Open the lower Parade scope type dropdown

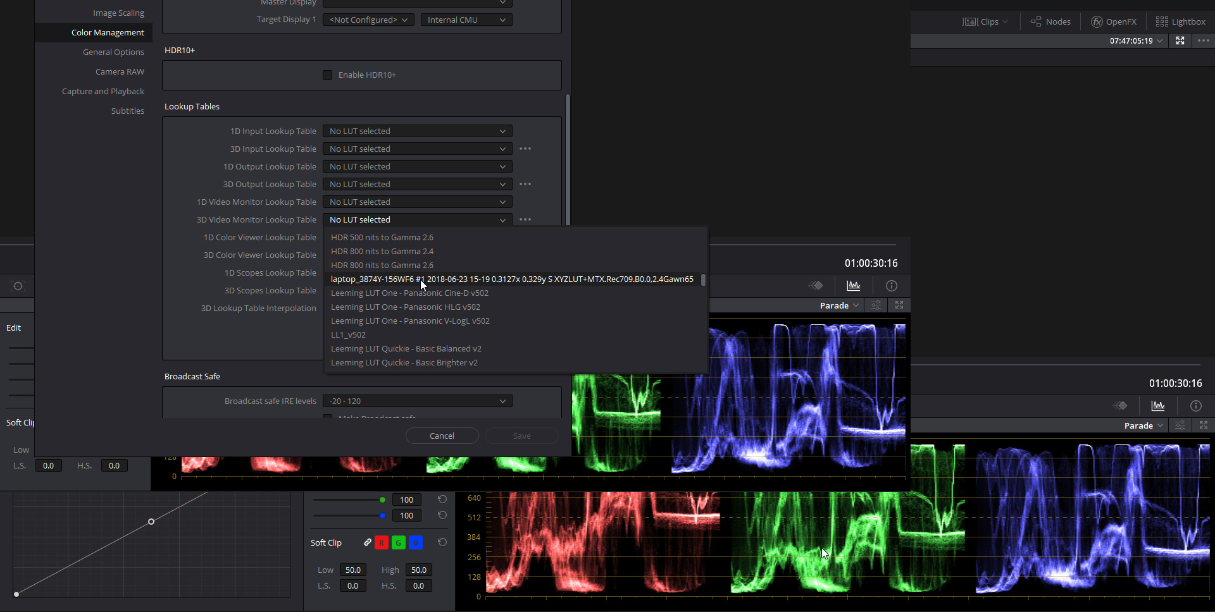tap(1144, 425)
